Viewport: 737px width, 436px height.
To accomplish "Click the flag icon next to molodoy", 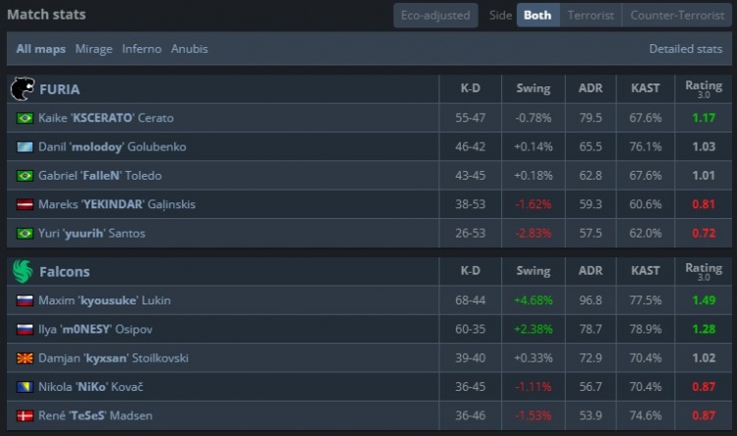I will pyautogui.click(x=25, y=146).
